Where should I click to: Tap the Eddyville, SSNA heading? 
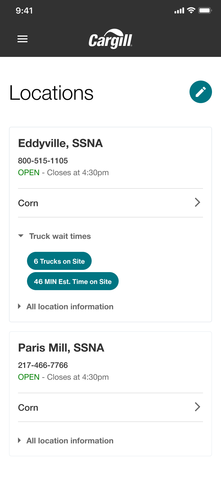point(60,143)
